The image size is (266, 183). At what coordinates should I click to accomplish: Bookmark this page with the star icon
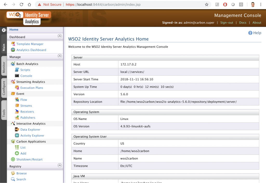click(x=207, y=5)
